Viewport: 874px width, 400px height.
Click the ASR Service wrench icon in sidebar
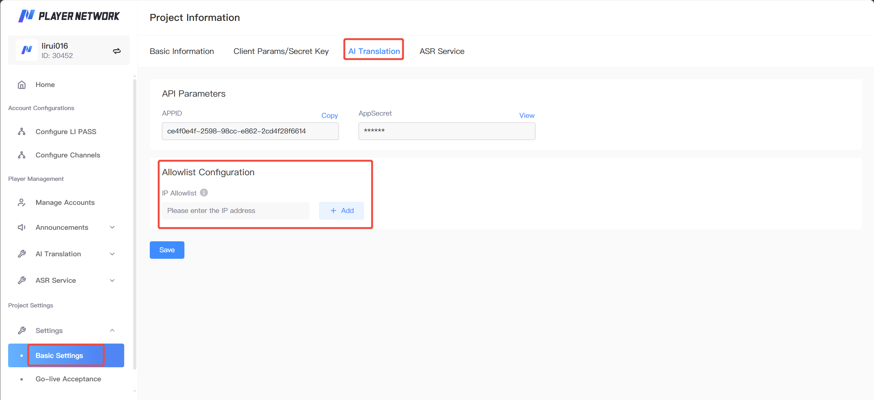(22, 280)
